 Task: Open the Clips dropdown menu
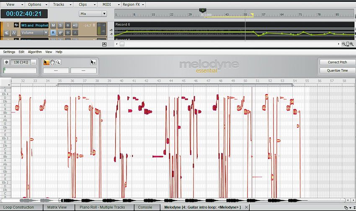pos(86,4)
